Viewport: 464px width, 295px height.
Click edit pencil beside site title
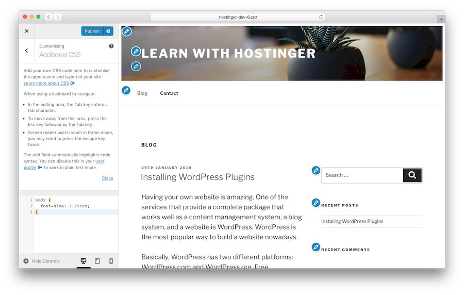click(136, 52)
